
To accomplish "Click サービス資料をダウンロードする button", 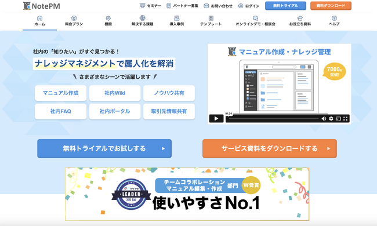I will pos(270,148).
